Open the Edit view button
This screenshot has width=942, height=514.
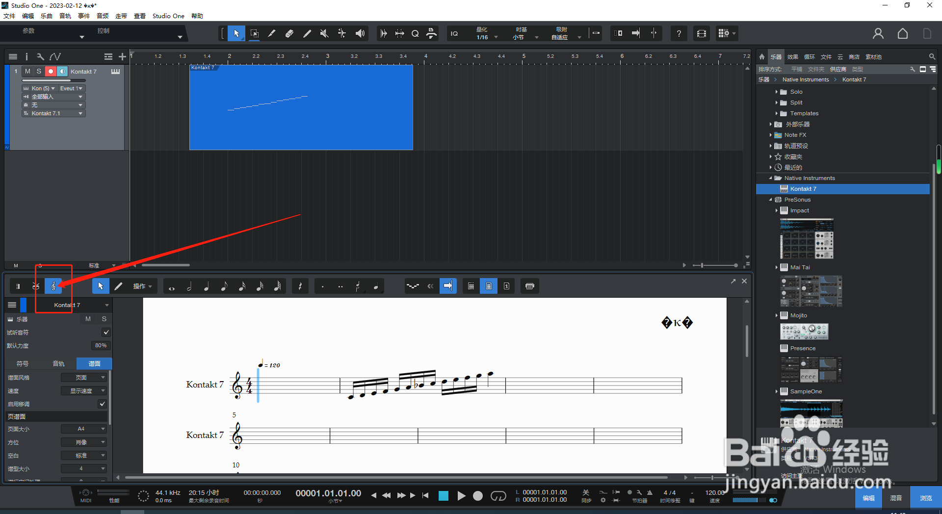868,498
